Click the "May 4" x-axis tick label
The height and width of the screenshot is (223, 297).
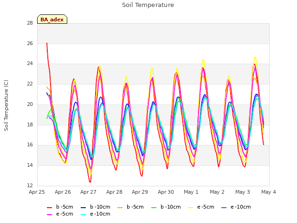tap(269, 192)
